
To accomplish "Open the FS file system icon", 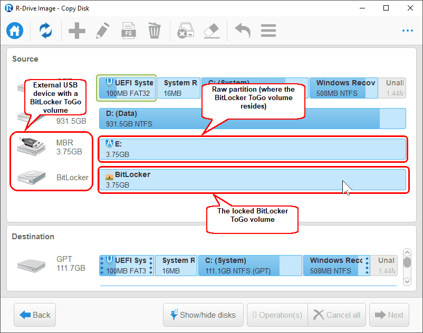I will [x=128, y=31].
